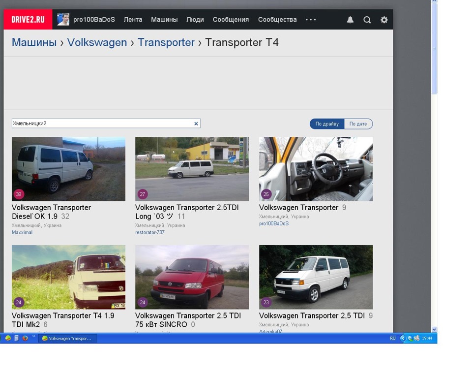Open the 2.5TDI Long '03 van photo

(x=192, y=169)
